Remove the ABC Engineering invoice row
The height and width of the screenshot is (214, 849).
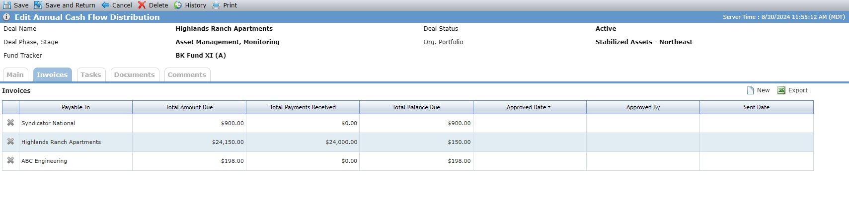[x=10, y=160]
